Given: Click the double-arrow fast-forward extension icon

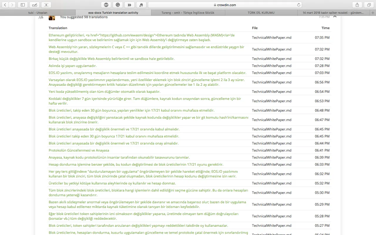Looking at the screenshot, I should click(x=130, y=5).
